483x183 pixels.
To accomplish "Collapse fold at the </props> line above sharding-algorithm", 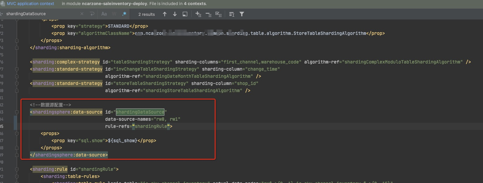I will pyautogui.click(x=17, y=41).
